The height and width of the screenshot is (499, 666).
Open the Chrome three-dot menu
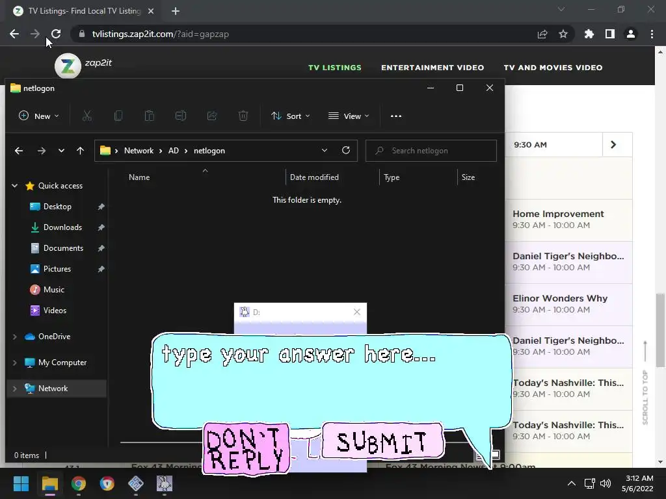coord(652,34)
